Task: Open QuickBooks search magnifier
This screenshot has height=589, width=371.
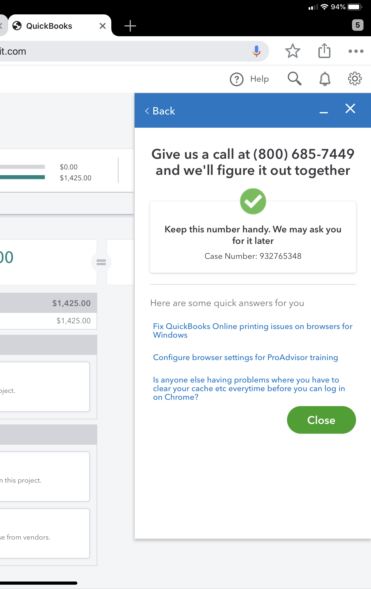Action: (x=294, y=79)
